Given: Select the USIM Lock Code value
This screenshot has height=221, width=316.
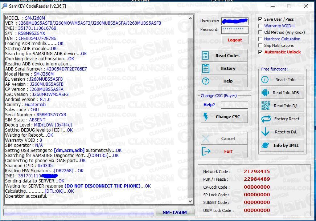Looking at the screenshot, I should pos(257,210).
